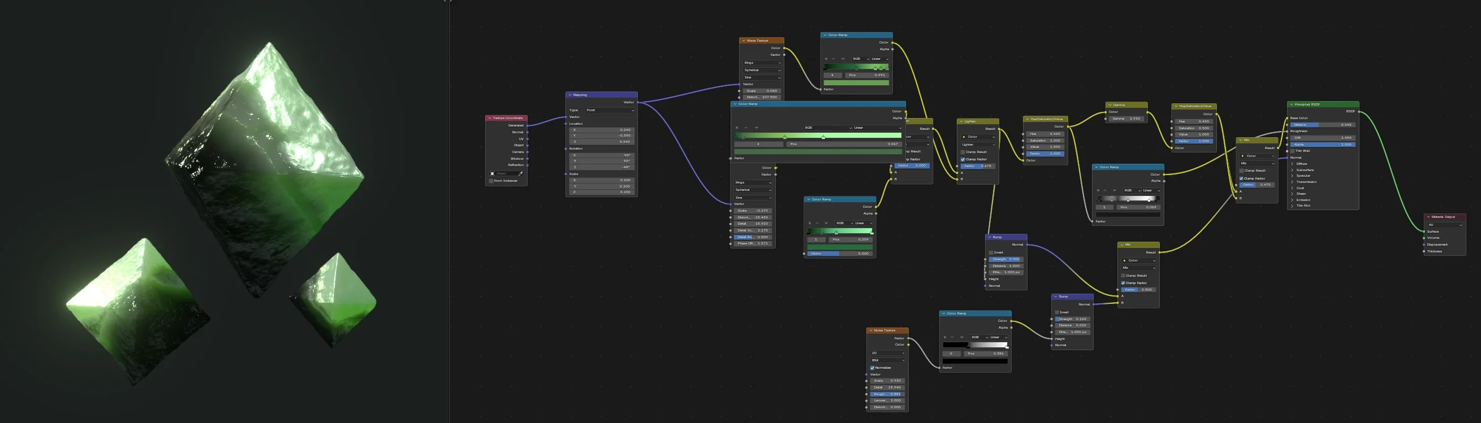Collapse the Principled BSDF node

click(x=1291, y=104)
